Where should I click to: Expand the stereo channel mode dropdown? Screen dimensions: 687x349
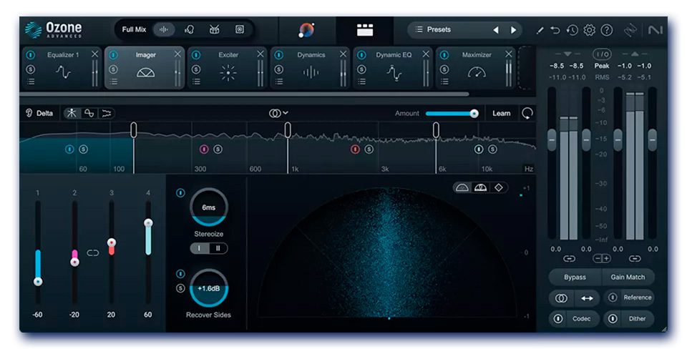[x=278, y=114]
